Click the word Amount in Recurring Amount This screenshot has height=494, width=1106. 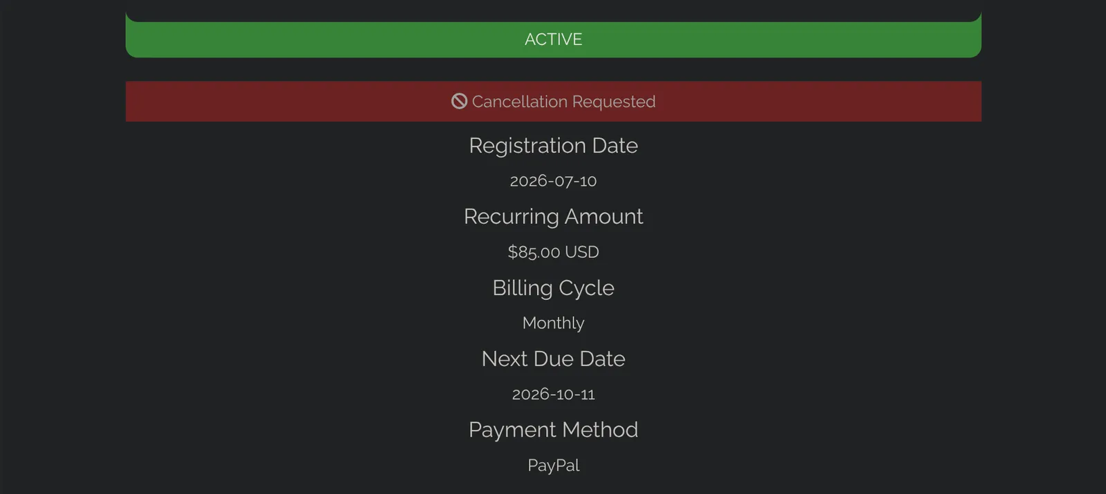click(604, 216)
